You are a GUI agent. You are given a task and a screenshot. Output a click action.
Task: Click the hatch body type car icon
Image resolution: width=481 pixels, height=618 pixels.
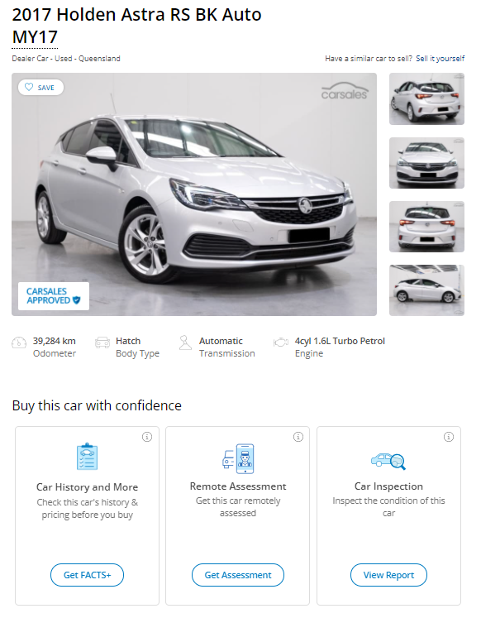pyautogui.click(x=102, y=343)
